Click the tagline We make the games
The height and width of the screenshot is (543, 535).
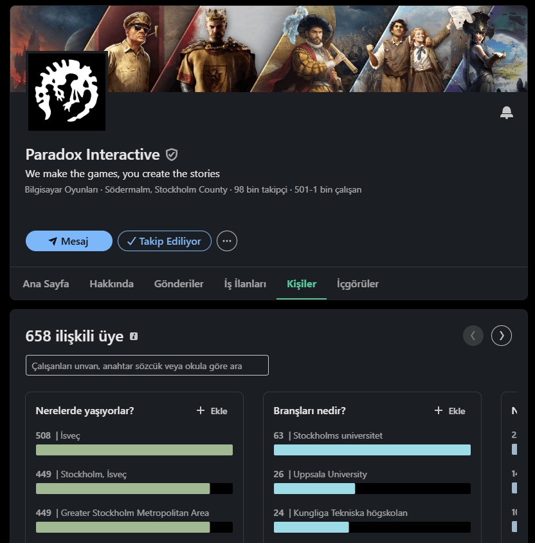pyautogui.click(x=122, y=173)
